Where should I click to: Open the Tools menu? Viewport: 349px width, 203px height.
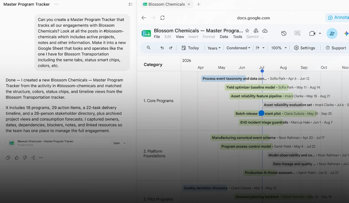click(237, 37)
